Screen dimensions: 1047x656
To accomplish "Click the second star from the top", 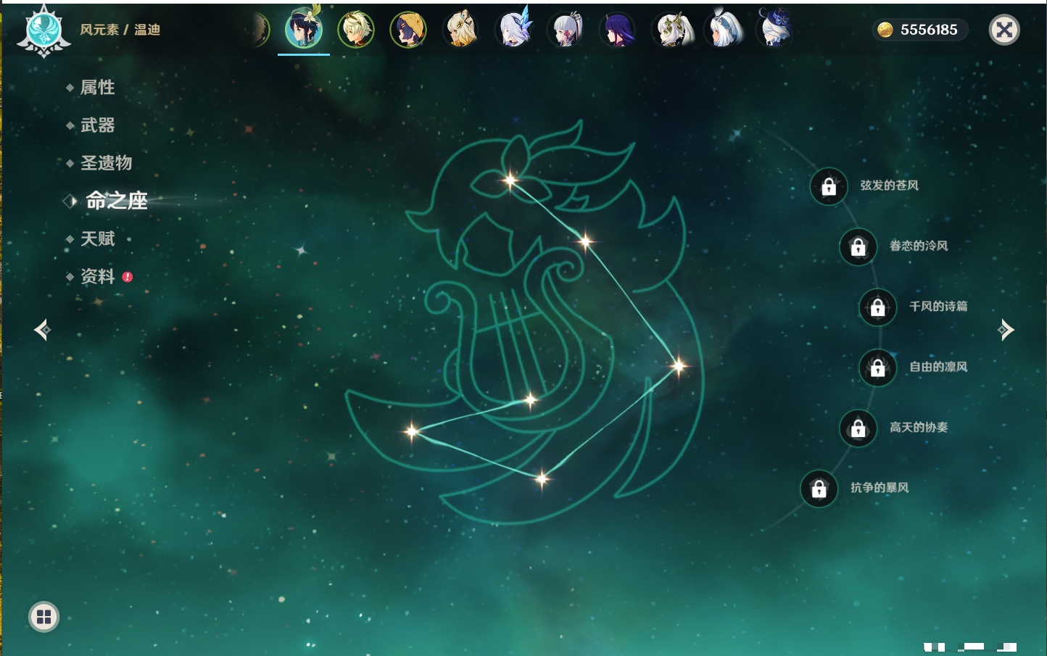I will tap(585, 241).
